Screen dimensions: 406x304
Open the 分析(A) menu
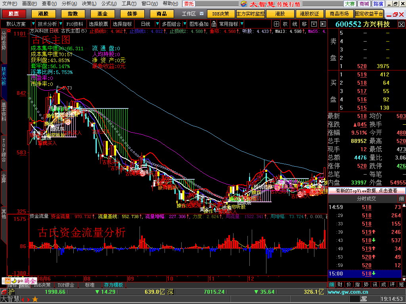[69, 4]
